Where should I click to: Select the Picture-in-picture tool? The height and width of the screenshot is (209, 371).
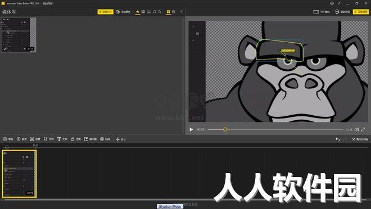(91, 139)
